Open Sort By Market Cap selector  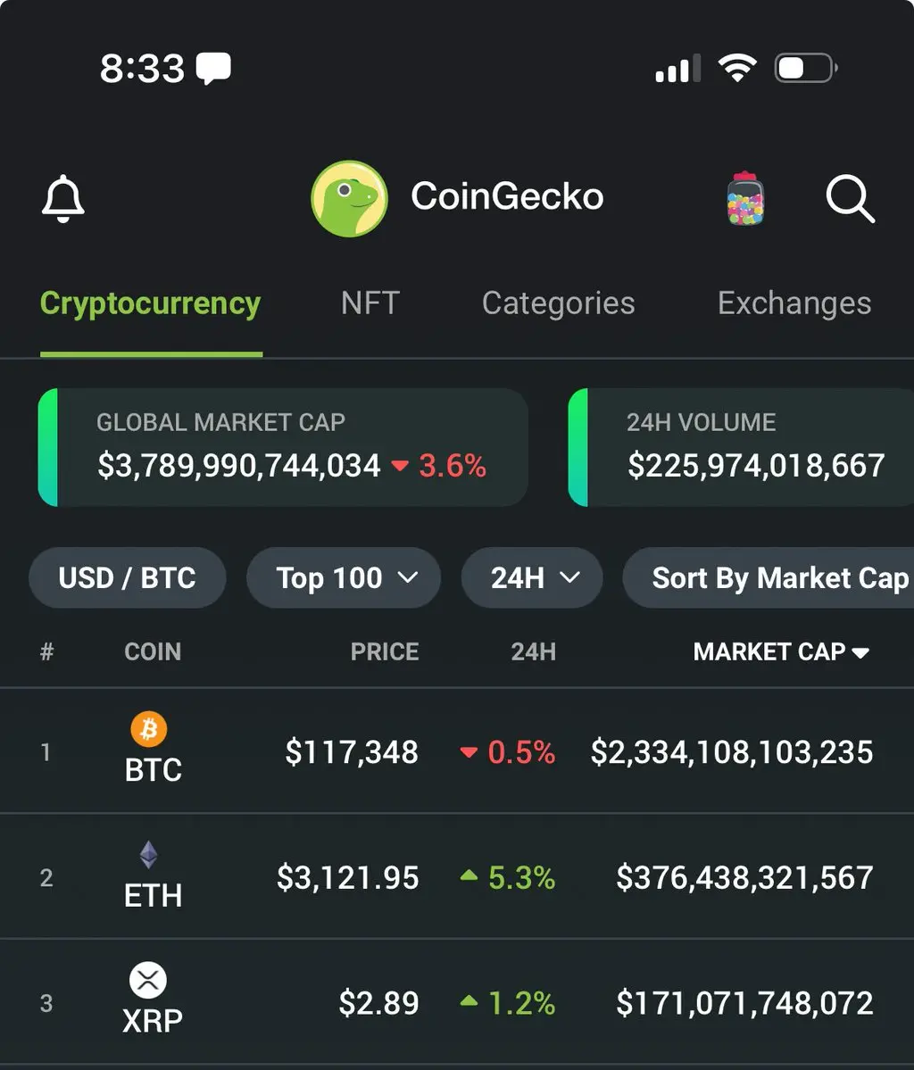coord(769,578)
